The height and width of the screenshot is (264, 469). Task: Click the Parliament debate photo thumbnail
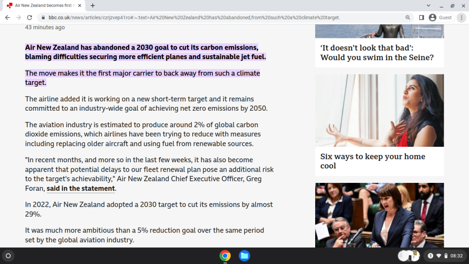pyautogui.click(x=379, y=215)
